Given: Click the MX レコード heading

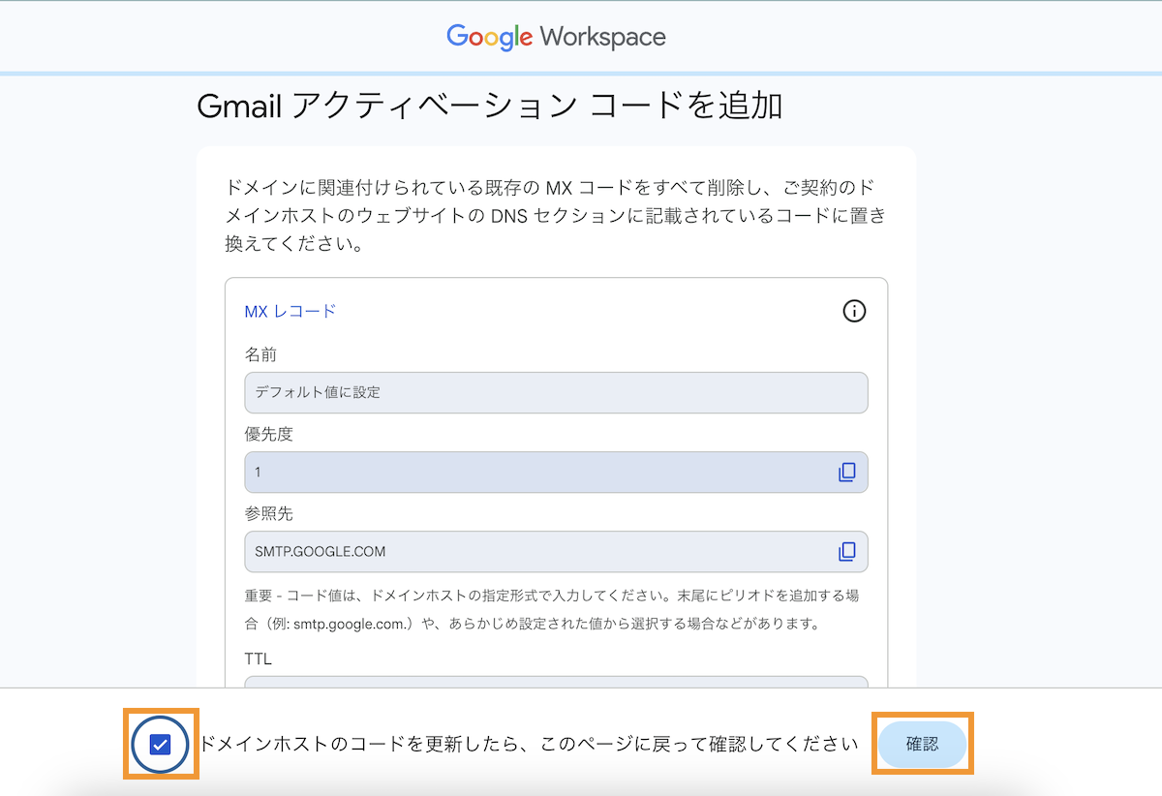Looking at the screenshot, I should coord(290,311).
